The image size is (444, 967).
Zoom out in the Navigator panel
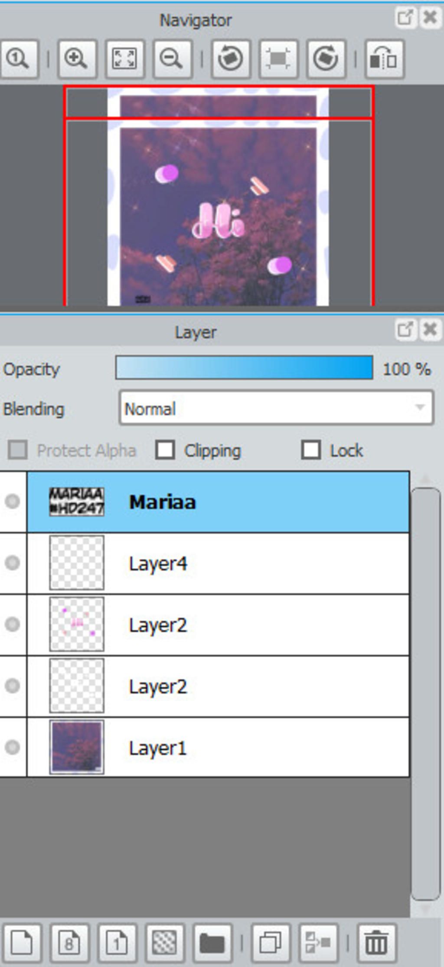pyautogui.click(x=172, y=59)
